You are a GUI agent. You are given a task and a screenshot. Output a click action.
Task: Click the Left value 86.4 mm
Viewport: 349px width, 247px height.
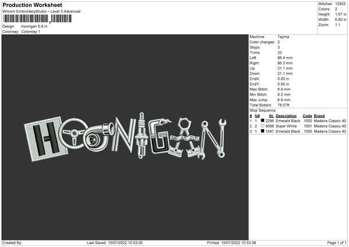pyautogui.click(x=285, y=58)
